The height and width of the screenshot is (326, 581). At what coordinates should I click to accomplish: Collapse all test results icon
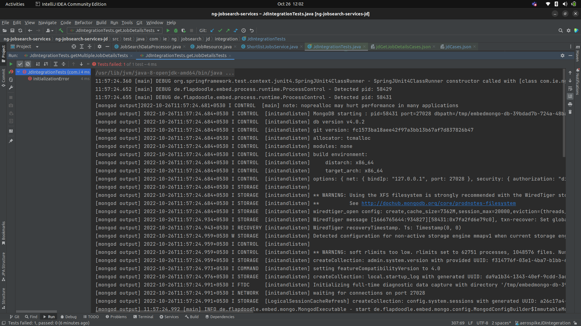click(64, 64)
